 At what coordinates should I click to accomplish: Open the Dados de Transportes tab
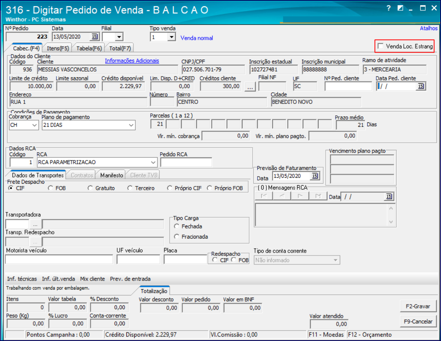click(38, 175)
